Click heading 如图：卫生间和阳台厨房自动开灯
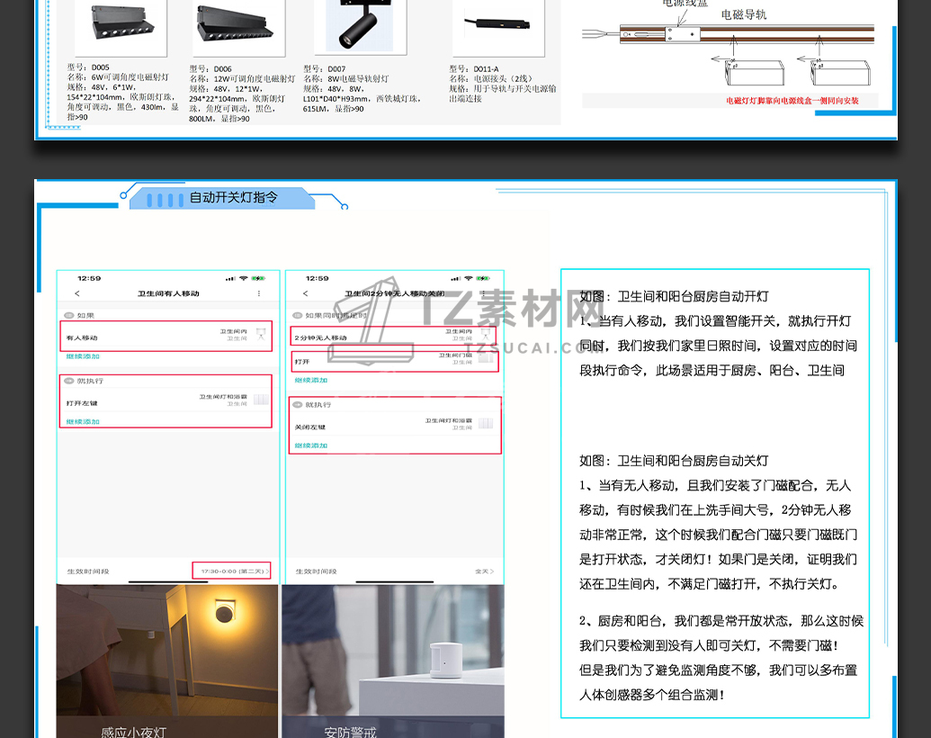This screenshot has height=738, width=931. pyautogui.click(x=674, y=296)
